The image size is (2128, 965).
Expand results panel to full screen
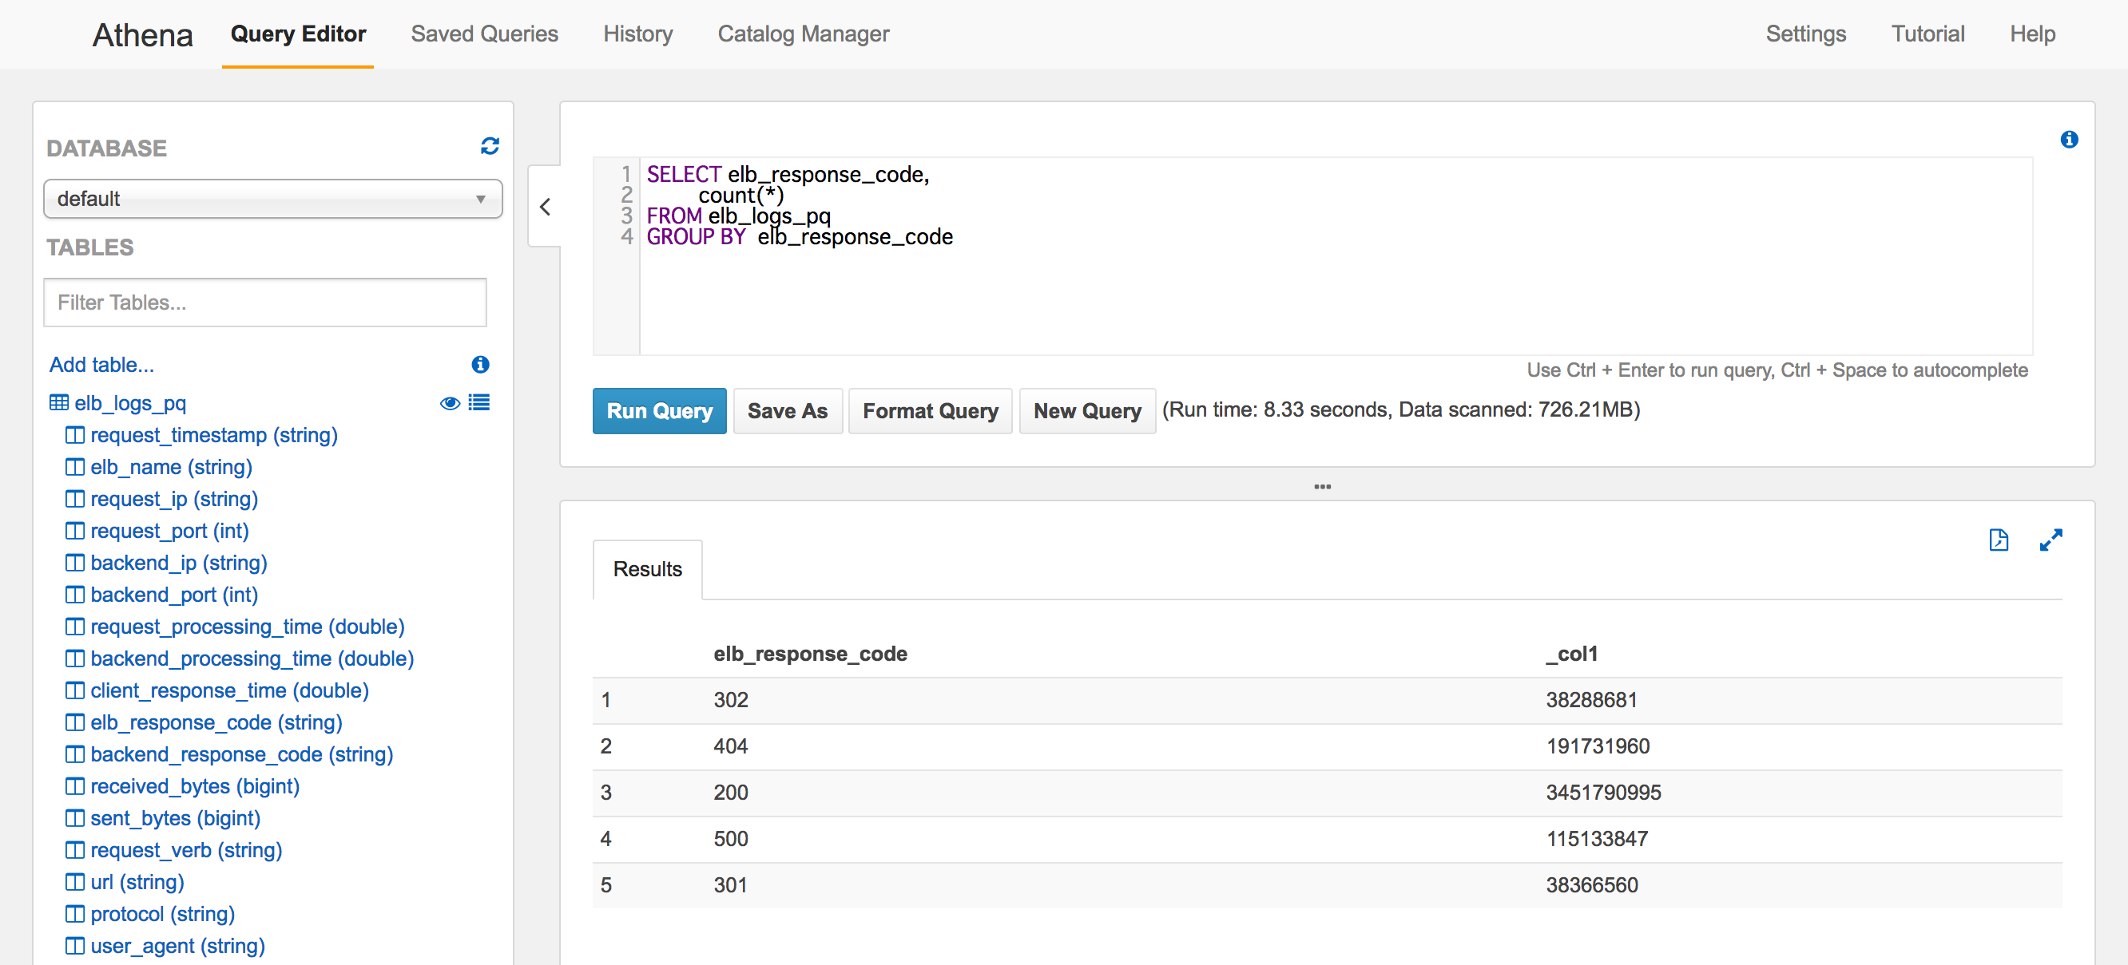[2051, 540]
